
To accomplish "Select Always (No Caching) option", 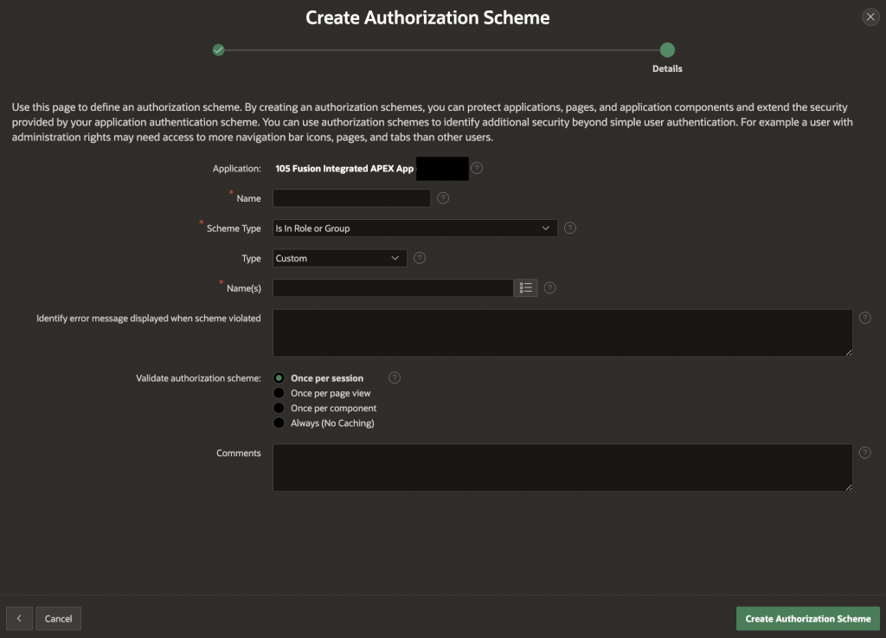I will point(279,423).
